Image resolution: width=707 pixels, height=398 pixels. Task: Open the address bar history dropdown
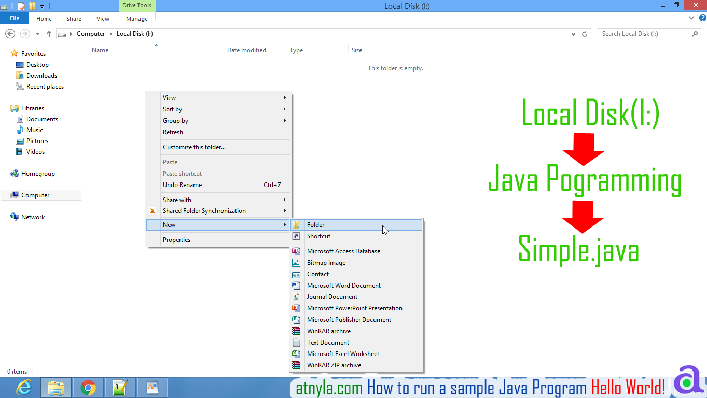[573, 33]
